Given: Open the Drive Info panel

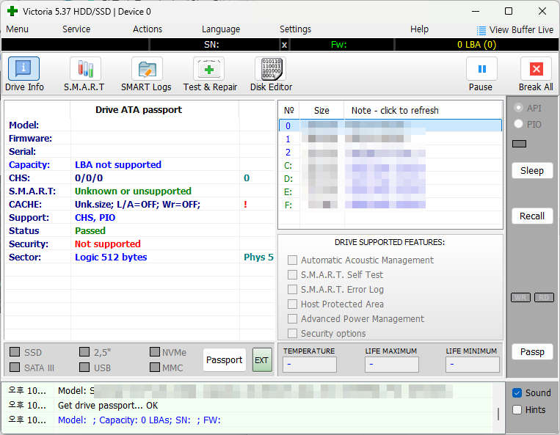Looking at the screenshot, I should (x=23, y=68).
